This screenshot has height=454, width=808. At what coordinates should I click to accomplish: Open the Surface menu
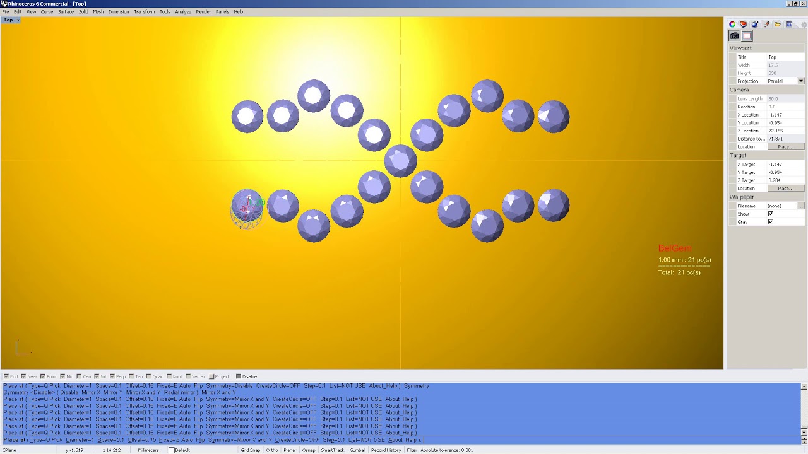pyautogui.click(x=66, y=12)
